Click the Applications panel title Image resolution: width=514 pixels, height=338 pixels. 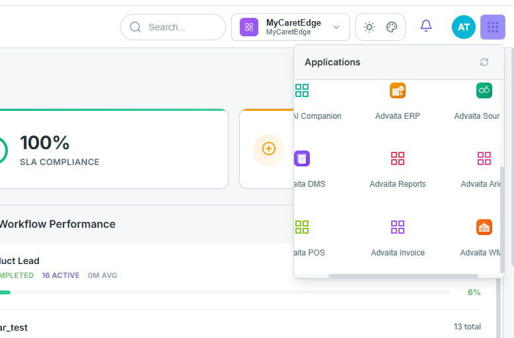(332, 62)
